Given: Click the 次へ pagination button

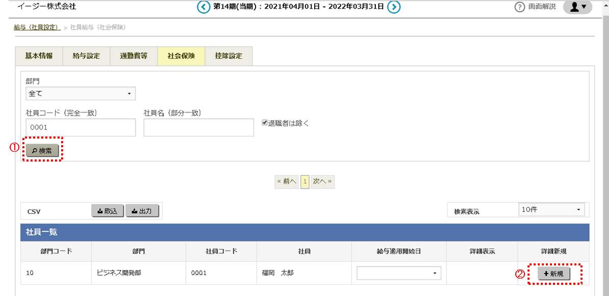Looking at the screenshot, I should coord(322,181).
